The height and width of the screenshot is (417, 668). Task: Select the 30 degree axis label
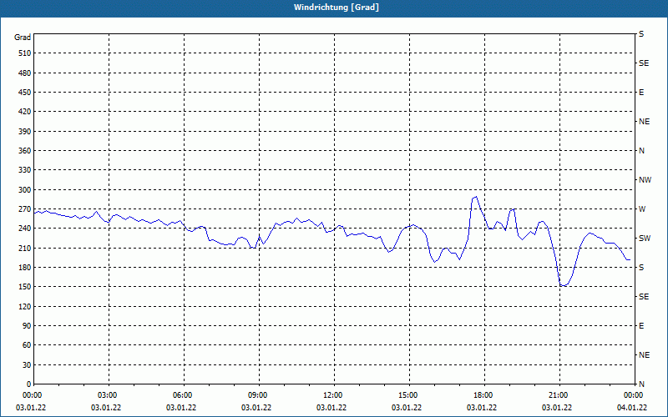click(x=27, y=365)
